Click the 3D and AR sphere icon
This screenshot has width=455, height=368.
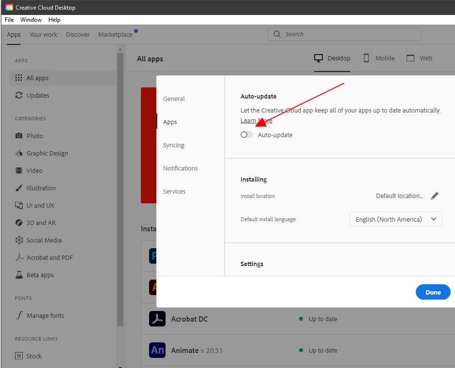19,223
